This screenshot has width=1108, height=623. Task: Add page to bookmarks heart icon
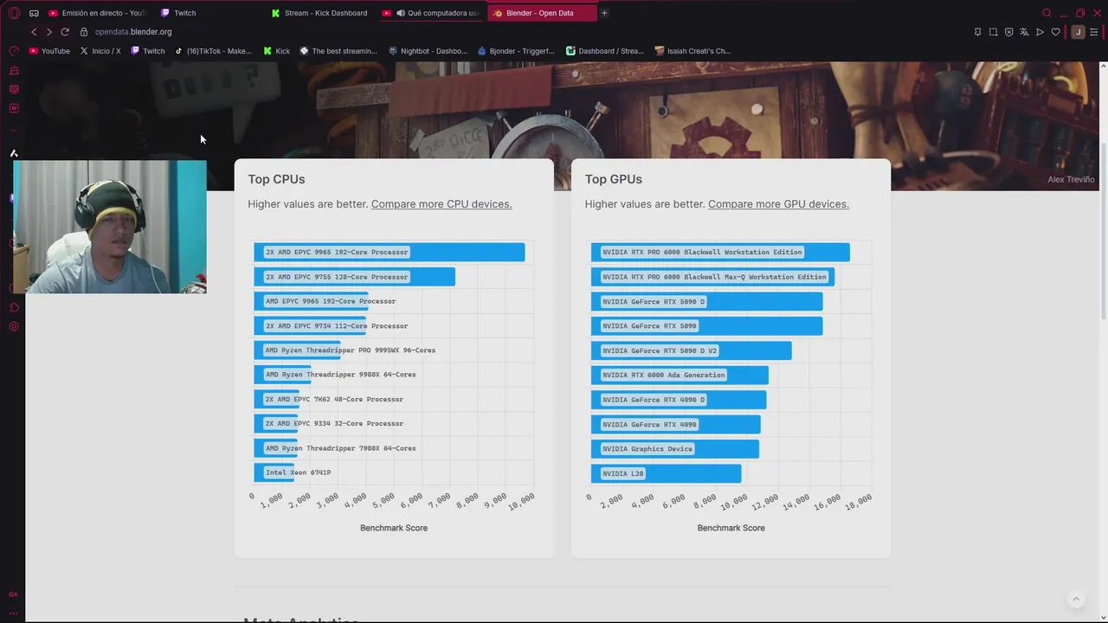(x=1055, y=32)
